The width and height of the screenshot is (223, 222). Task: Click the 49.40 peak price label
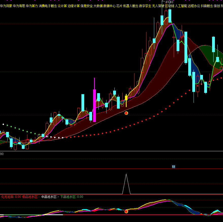[169, 2]
